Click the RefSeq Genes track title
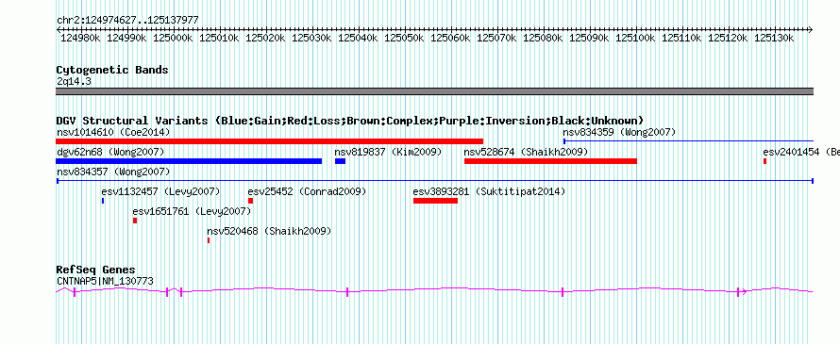The width and height of the screenshot is (840, 344). click(96, 270)
